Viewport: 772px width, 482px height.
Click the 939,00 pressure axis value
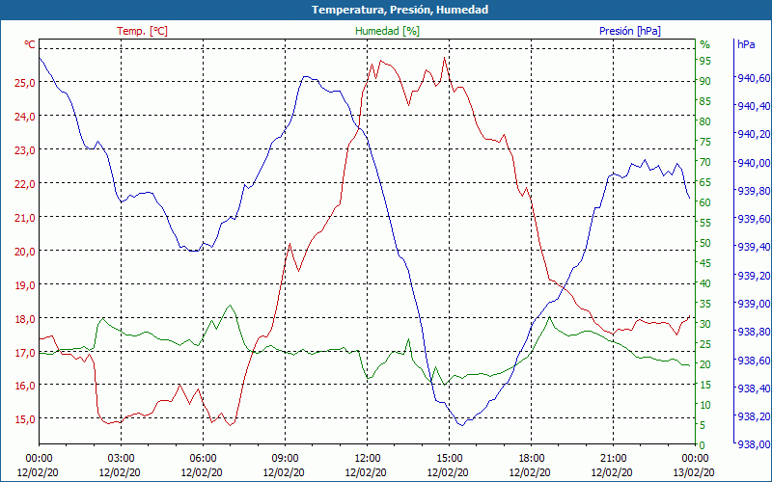(x=755, y=304)
